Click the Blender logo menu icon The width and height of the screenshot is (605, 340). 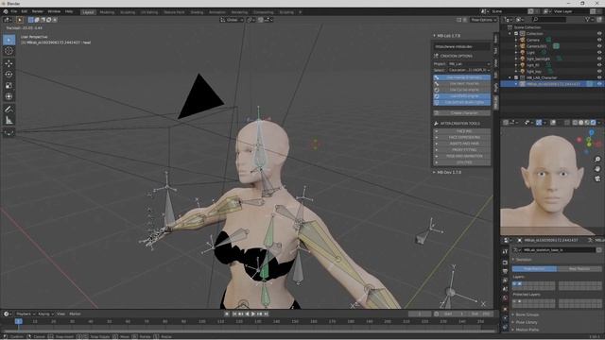click(6, 11)
